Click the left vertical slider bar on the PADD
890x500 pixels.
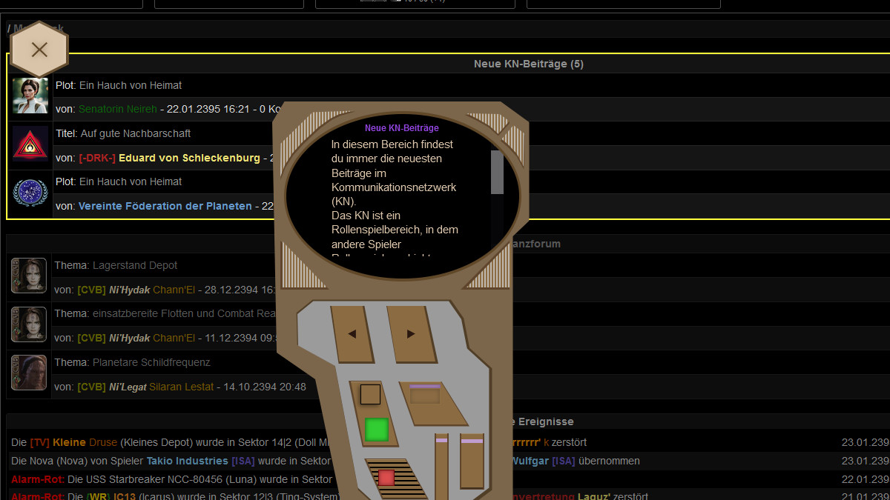click(443, 463)
